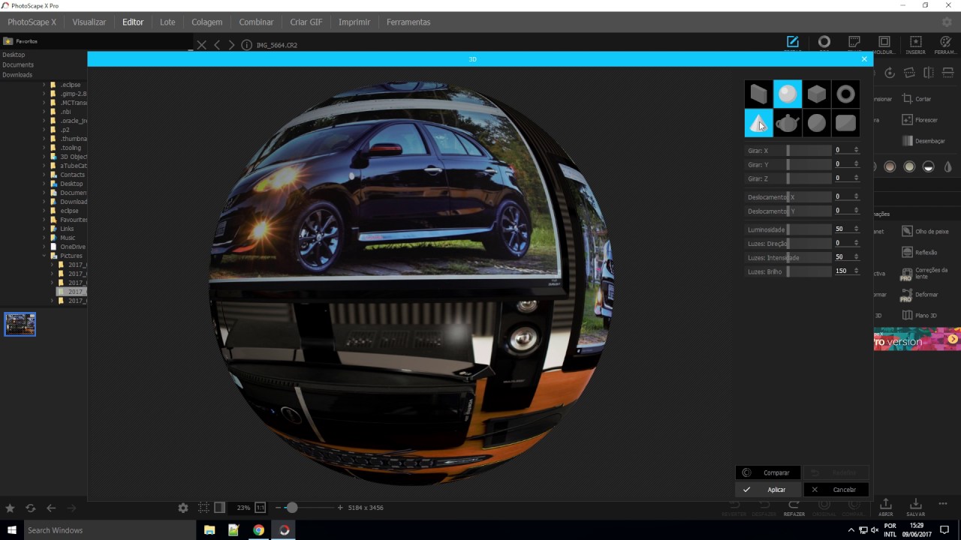Viewport: 961px width, 540px height.
Task: Select the sphere 3D shape
Action: coord(788,94)
